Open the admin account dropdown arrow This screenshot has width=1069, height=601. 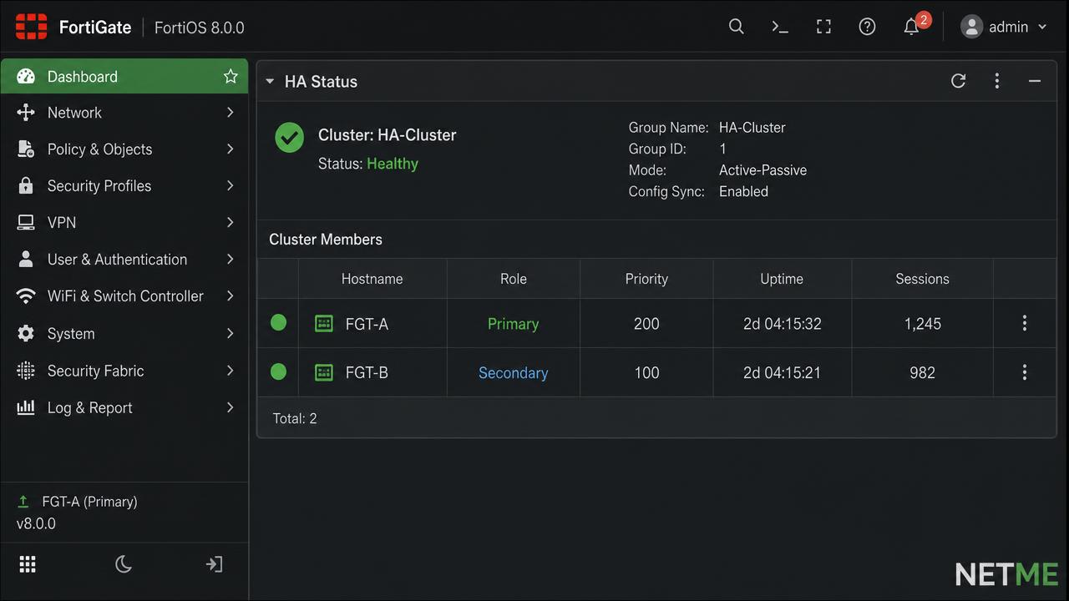1042,27
